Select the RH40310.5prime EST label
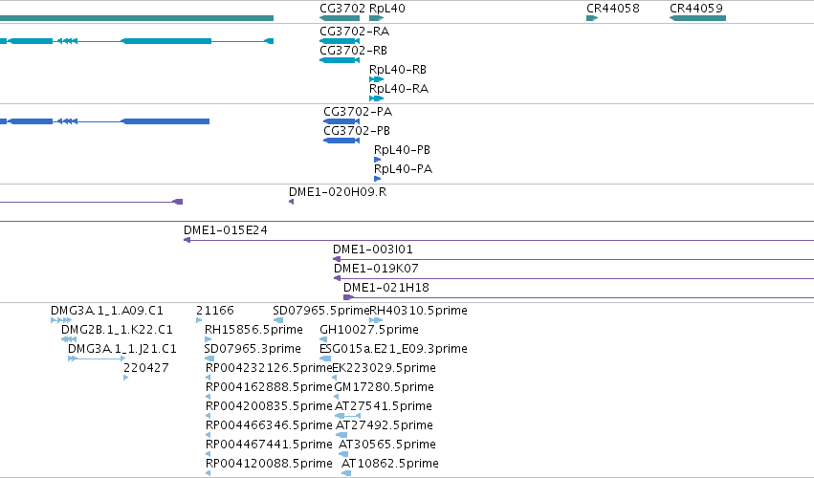This screenshot has width=814, height=478. [418, 311]
